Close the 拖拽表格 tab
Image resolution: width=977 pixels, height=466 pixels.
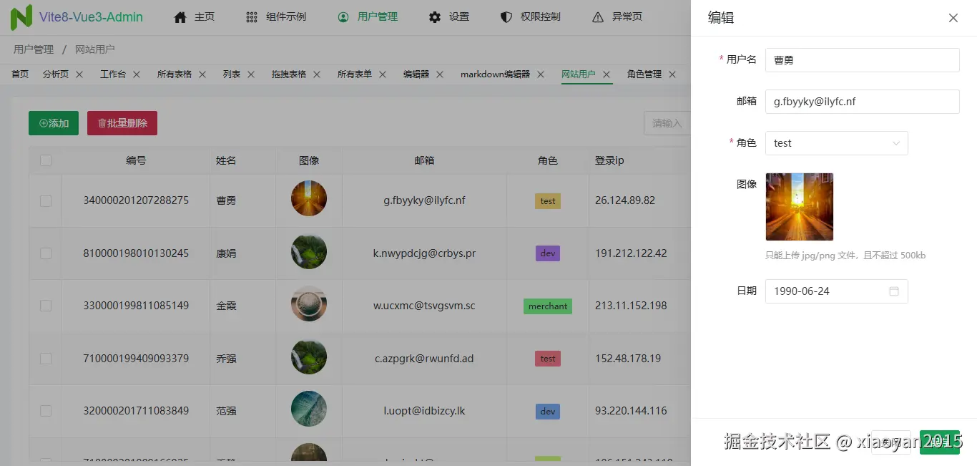tap(317, 74)
